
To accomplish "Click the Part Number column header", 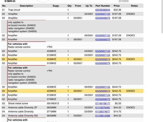I will (103, 6).
